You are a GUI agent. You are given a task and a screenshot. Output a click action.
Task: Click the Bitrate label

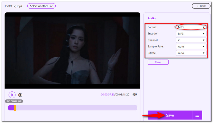pos(152,53)
